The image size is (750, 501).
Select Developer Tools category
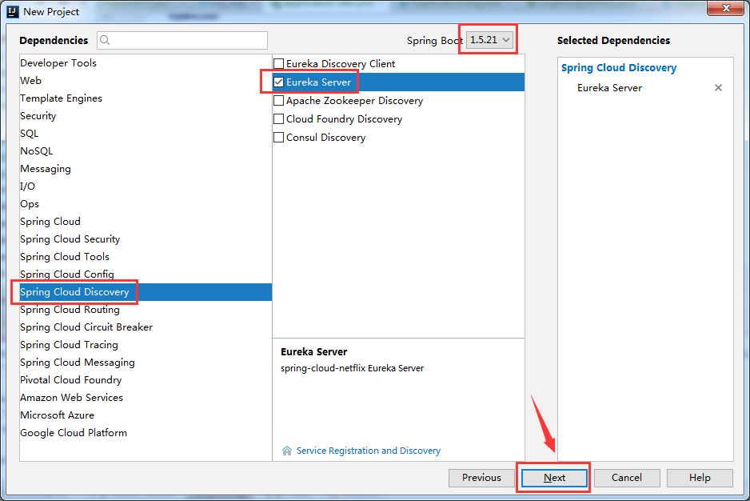[146, 62]
